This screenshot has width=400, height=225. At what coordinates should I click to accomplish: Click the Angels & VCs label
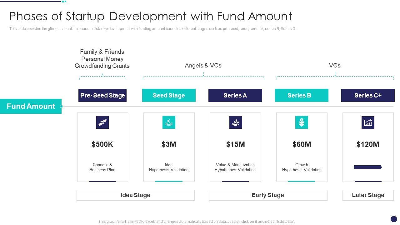pos(203,66)
